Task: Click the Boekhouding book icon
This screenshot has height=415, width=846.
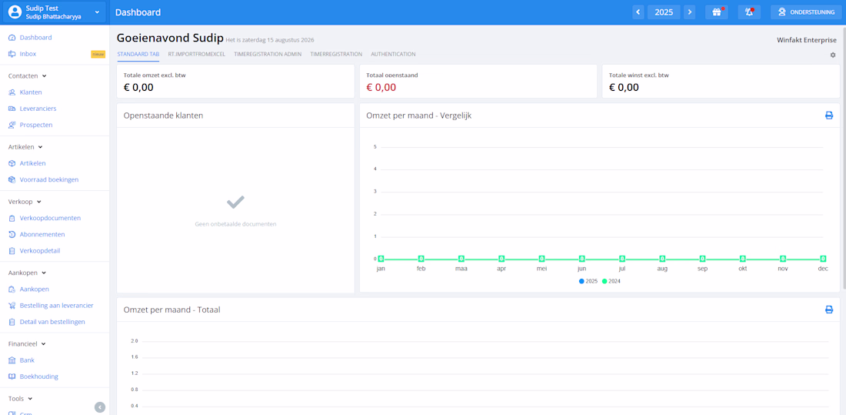Action: pos(12,376)
